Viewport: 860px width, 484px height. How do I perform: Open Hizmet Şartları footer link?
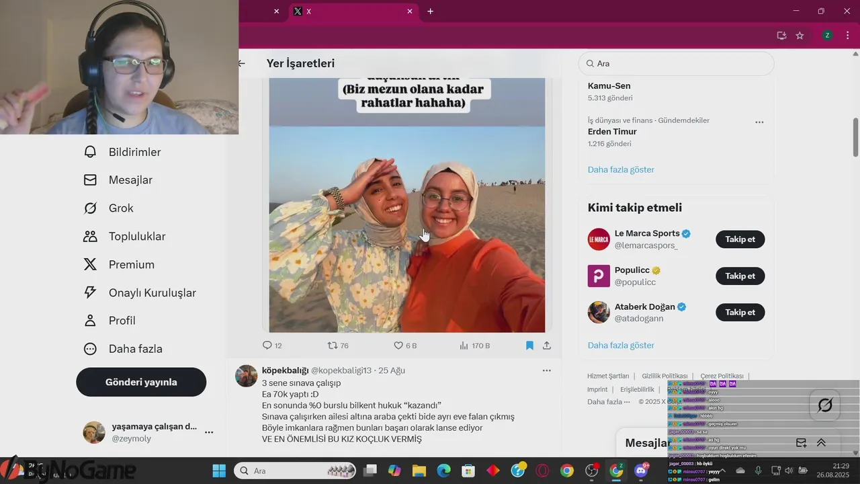coord(608,376)
